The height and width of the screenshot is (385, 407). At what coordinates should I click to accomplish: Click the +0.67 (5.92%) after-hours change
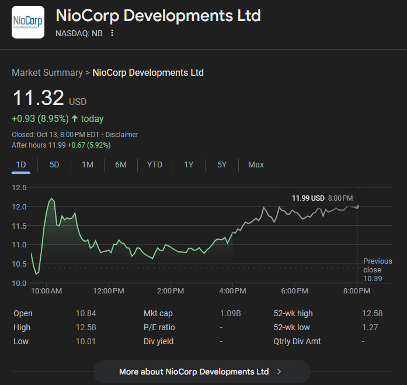[x=89, y=145]
